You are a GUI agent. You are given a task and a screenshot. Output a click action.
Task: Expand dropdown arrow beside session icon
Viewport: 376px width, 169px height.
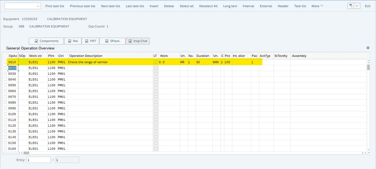tap(357, 6)
